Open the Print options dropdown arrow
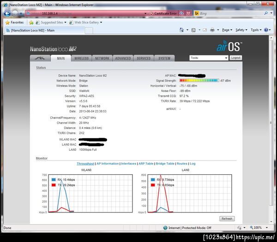The image size is (277, 242). tap(218, 30)
